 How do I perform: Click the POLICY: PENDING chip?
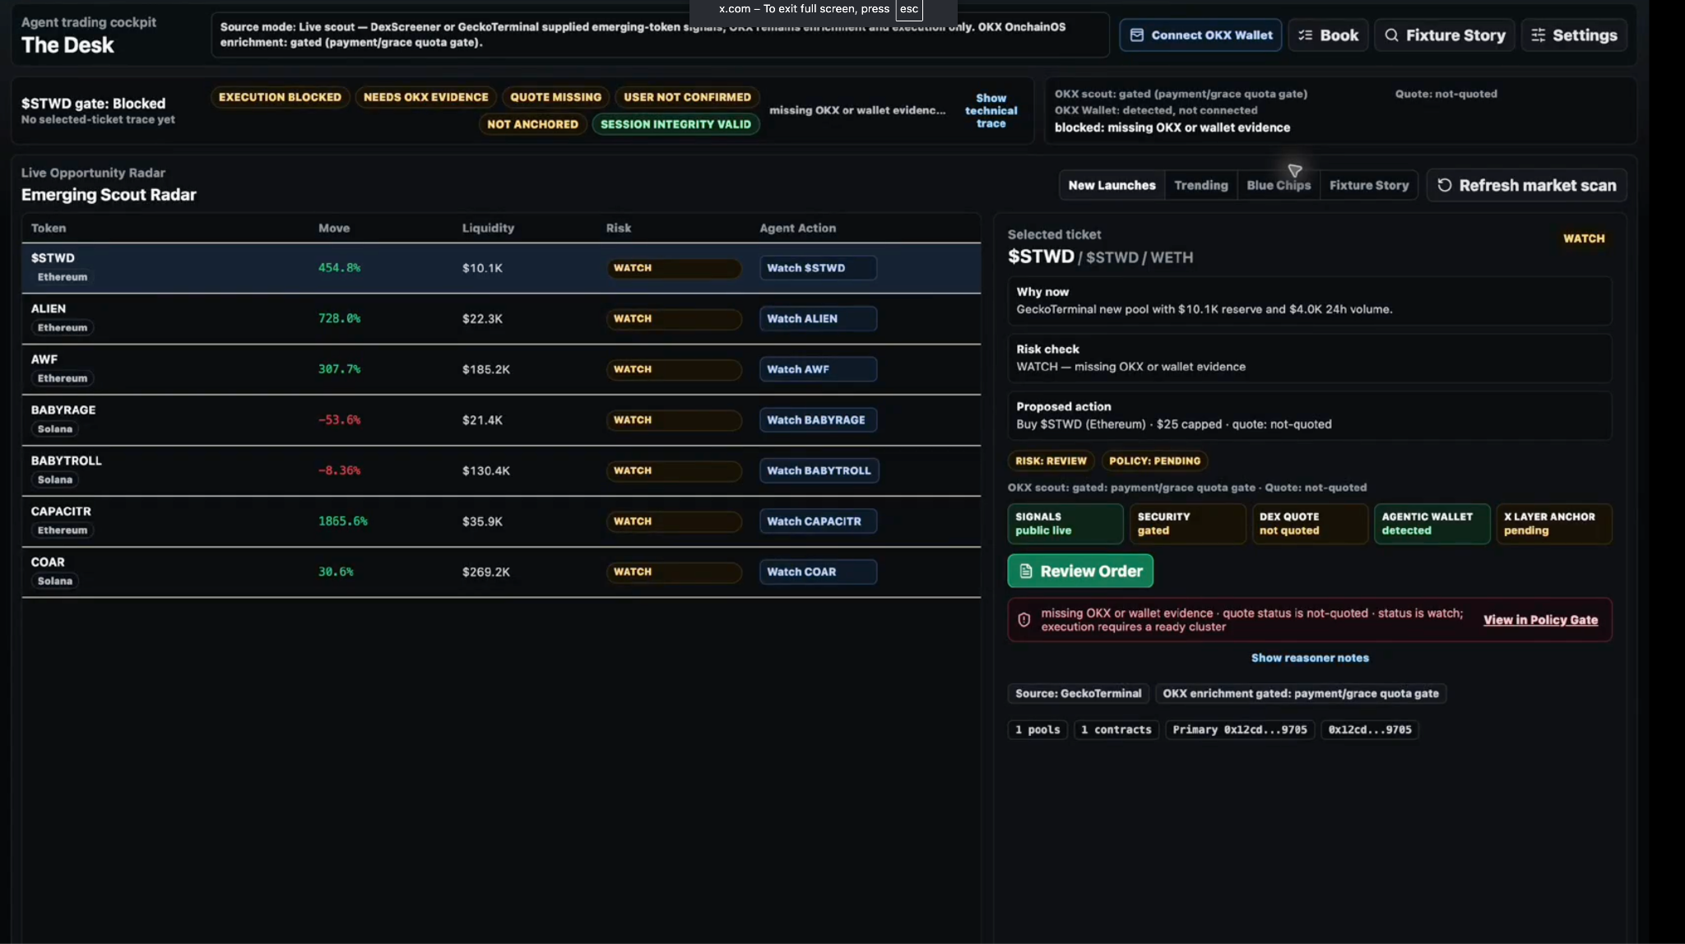point(1154,460)
